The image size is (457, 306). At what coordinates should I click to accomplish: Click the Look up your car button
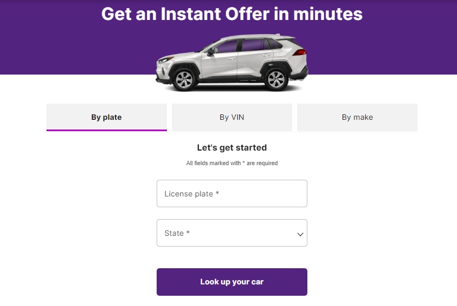point(232,282)
